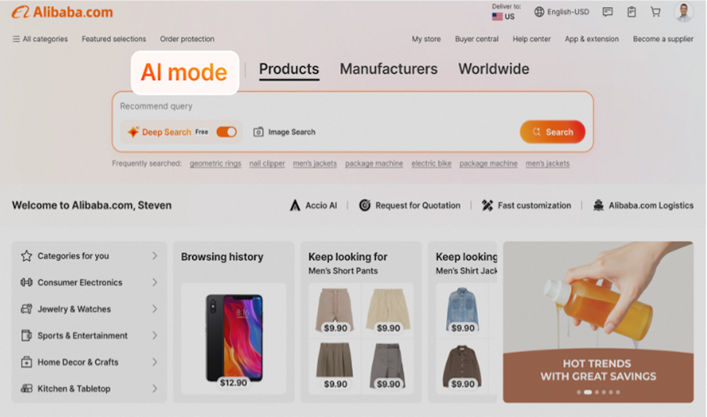
Task: View the blue denim jacket product
Action: [x=462, y=310]
